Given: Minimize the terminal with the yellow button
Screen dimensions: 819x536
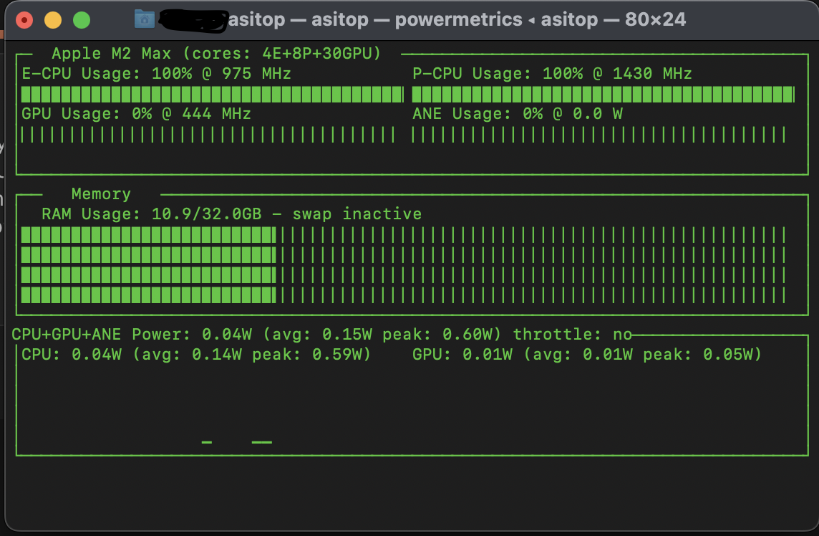Looking at the screenshot, I should pyautogui.click(x=53, y=20).
